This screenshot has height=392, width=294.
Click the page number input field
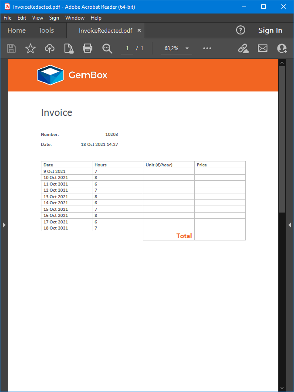pos(127,48)
